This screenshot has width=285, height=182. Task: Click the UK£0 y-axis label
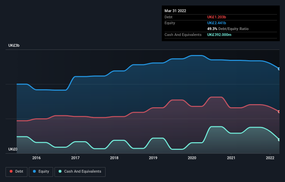[x=13, y=149]
